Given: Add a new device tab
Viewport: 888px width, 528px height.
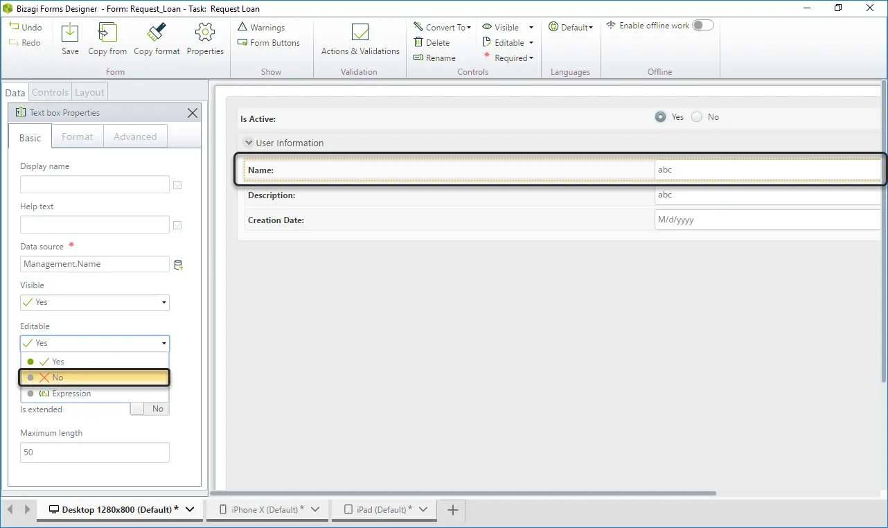Looking at the screenshot, I should coord(453,510).
